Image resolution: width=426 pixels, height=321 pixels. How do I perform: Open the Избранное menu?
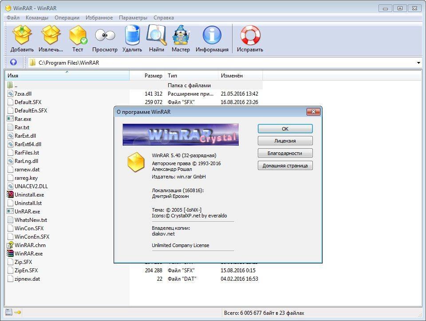click(x=99, y=18)
